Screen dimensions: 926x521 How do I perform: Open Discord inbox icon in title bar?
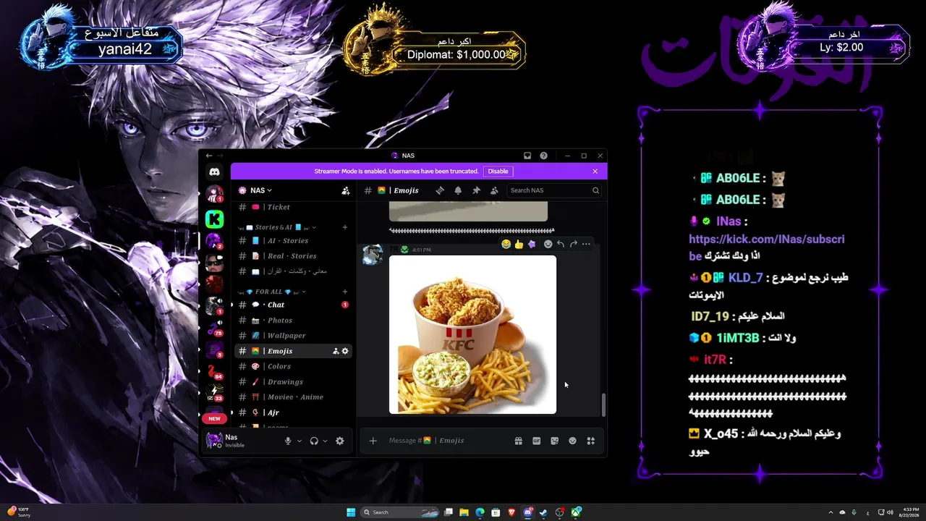pyautogui.click(x=527, y=156)
